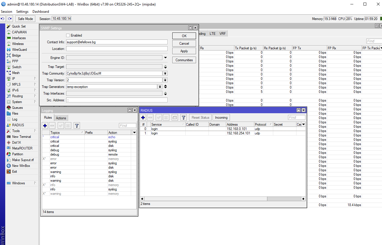Open RADIUS in the sidebar
Image resolution: width=382 pixels, height=245 pixels.
click(x=18, y=125)
